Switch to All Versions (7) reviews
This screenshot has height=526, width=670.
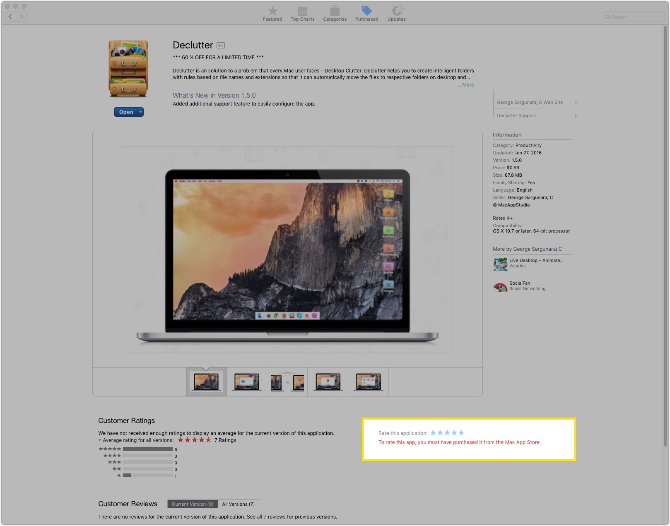coord(239,504)
